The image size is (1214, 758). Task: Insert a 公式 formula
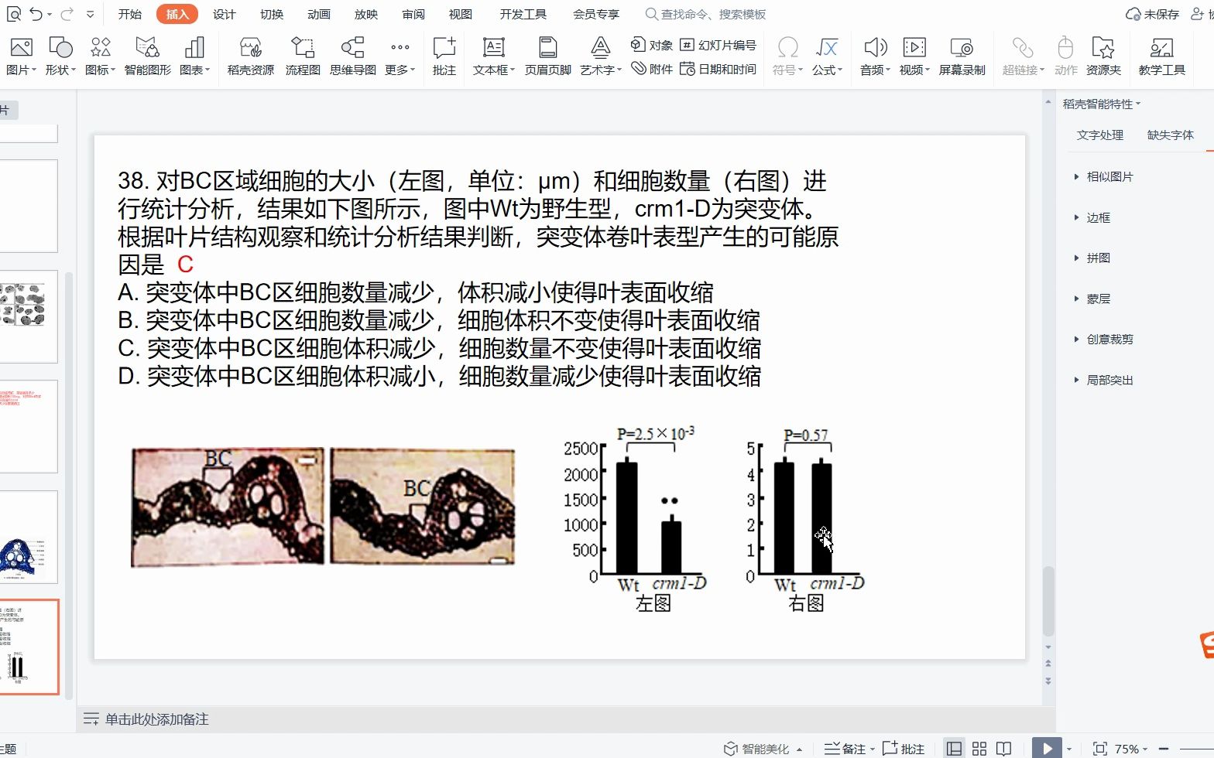click(x=827, y=56)
